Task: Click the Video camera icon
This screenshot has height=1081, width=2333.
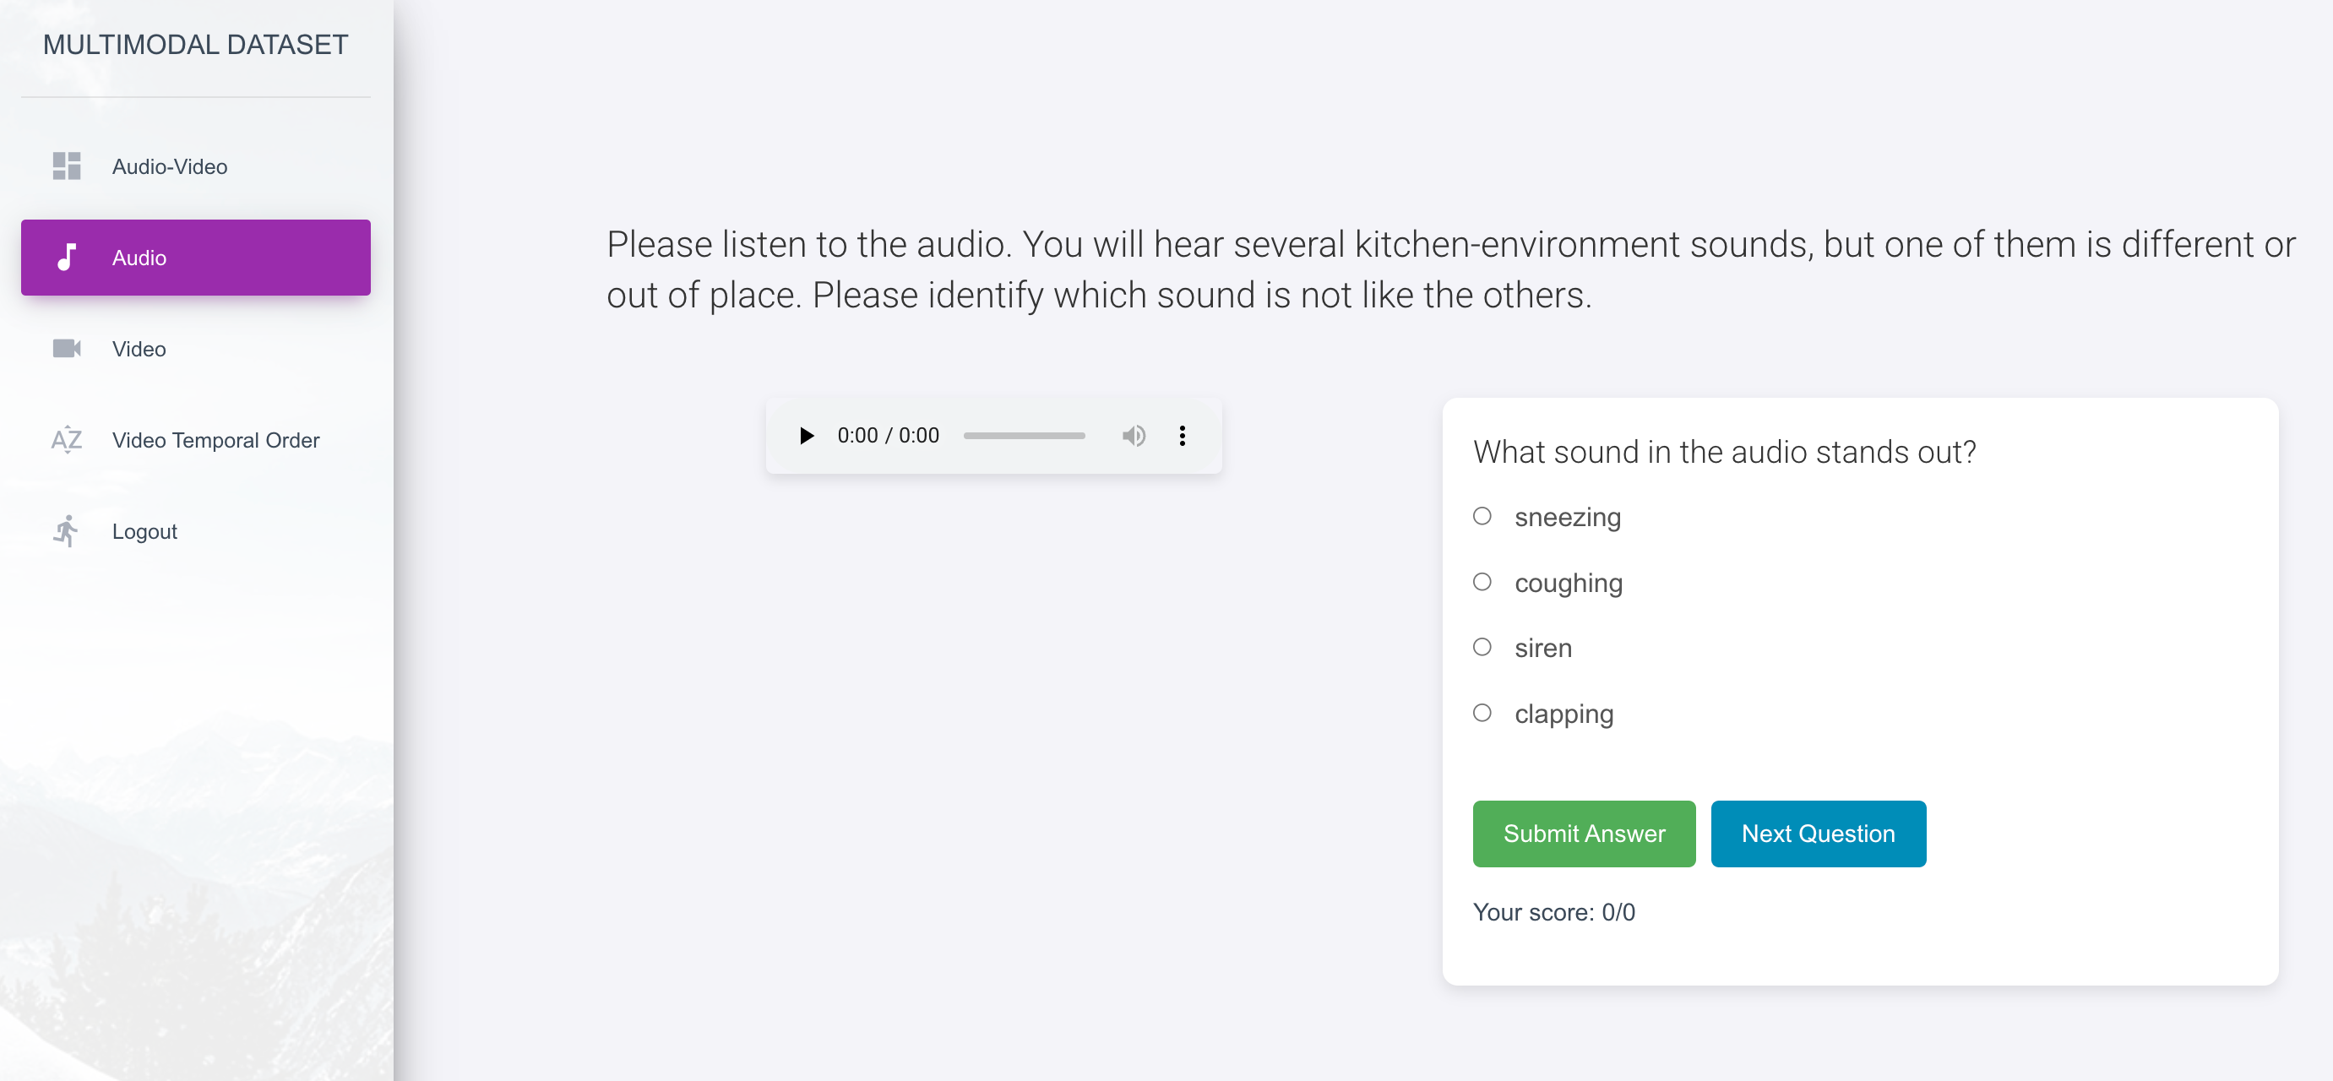Action: coord(66,349)
